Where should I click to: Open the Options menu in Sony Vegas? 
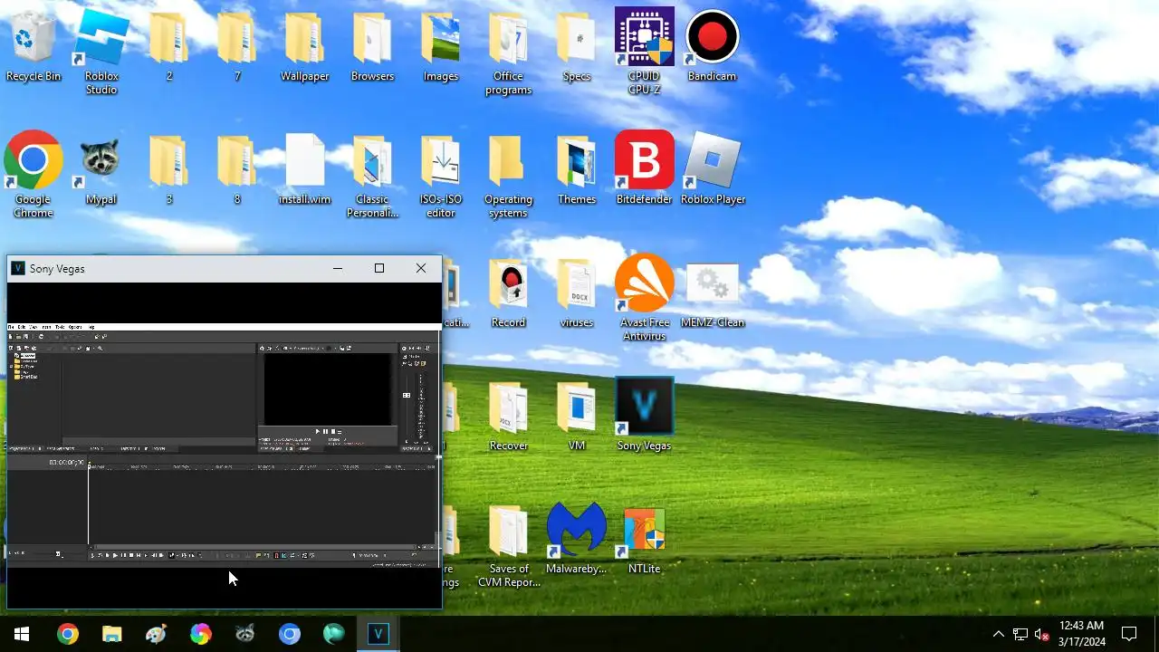point(75,327)
